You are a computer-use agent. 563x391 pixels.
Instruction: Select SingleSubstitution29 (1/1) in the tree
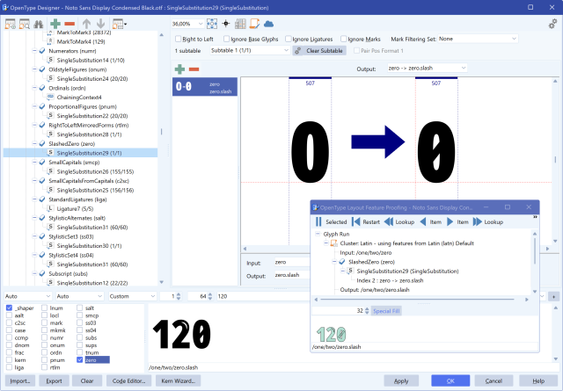(89, 153)
